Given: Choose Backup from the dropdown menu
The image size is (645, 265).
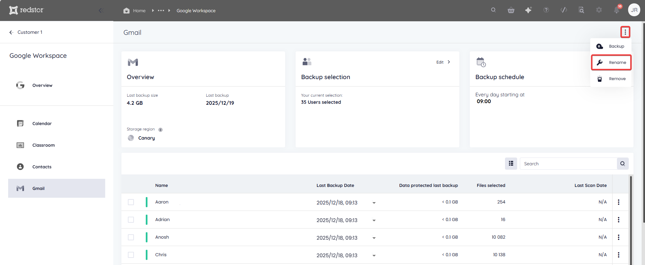Looking at the screenshot, I should pyautogui.click(x=611, y=46).
